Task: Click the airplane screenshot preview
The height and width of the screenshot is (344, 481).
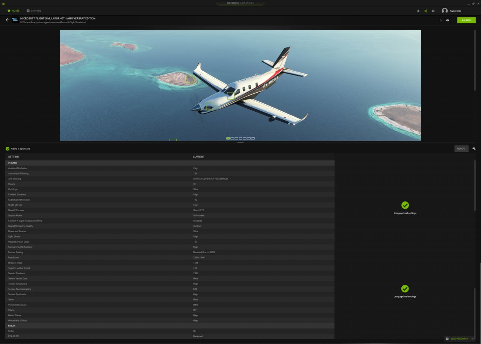Action: (x=240, y=86)
